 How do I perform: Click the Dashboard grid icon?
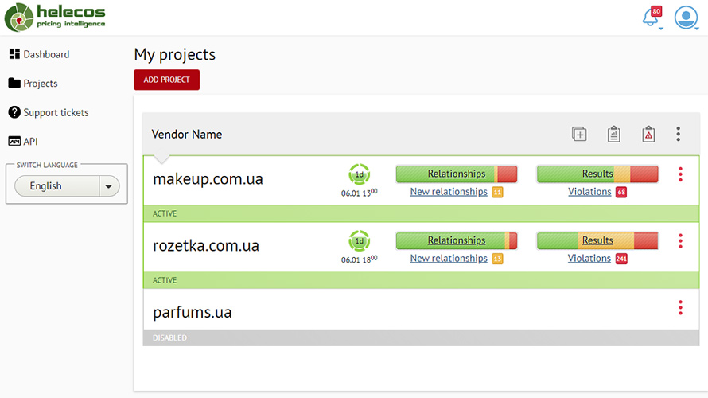pyautogui.click(x=14, y=54)
